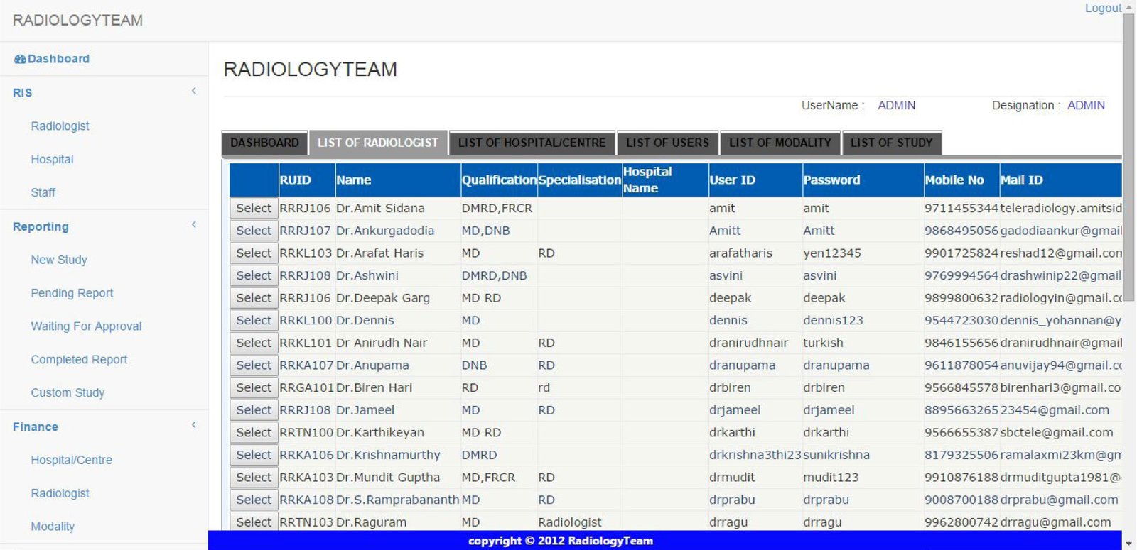Open the List of Modality tab

tap(780, 143)
